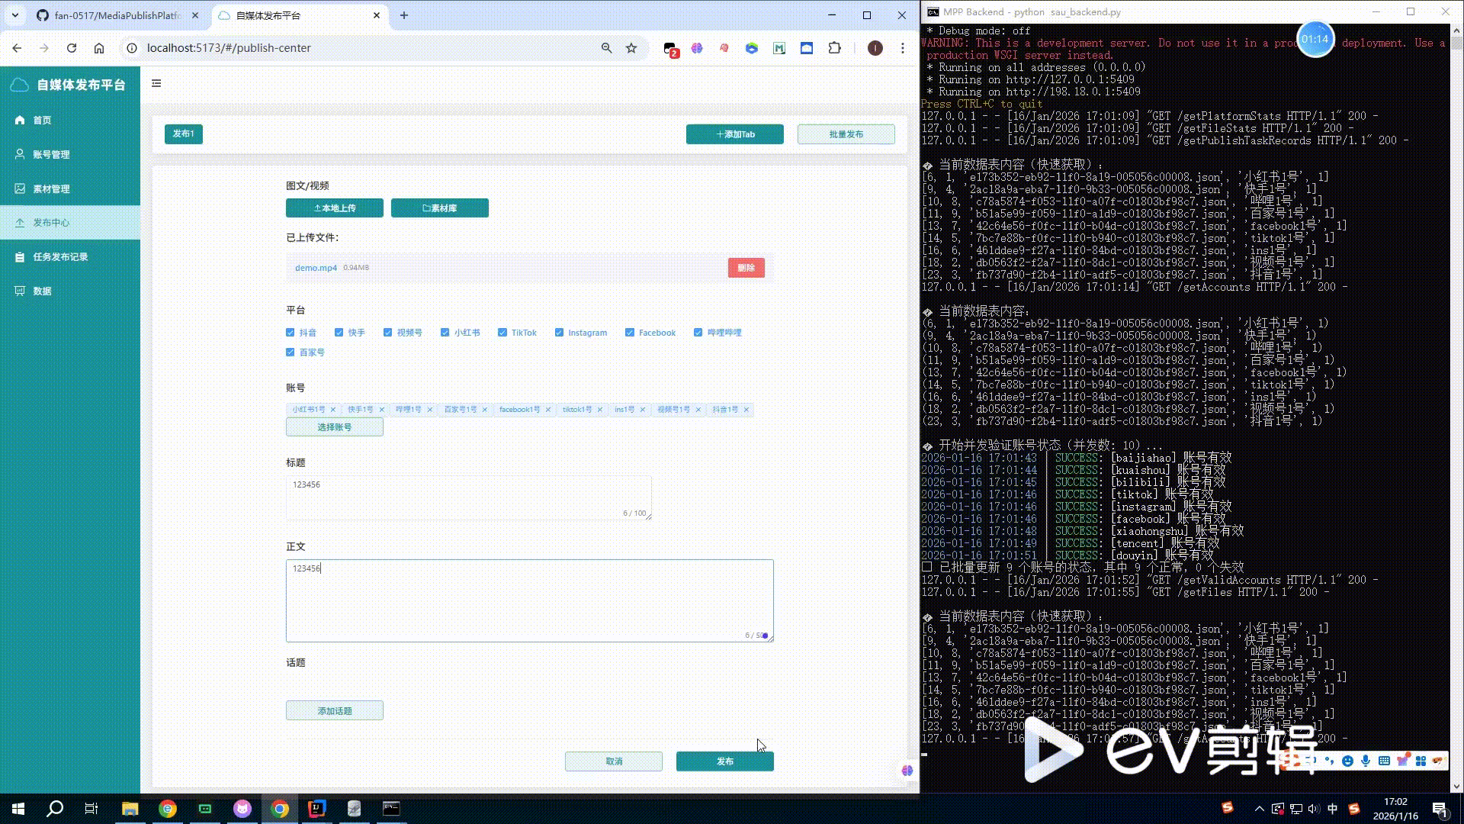
Task: Uncheck the TikTok platform checkbox
Action: [502, 333]
